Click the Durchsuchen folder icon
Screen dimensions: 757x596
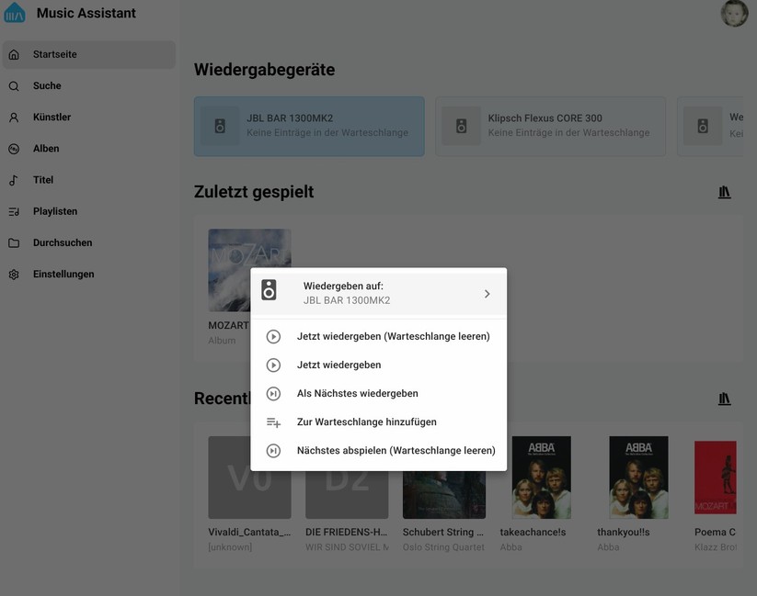(15, 242)
